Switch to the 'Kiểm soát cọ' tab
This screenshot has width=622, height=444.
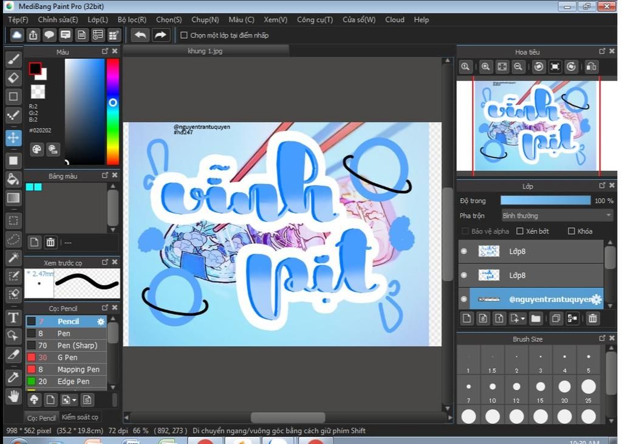pos(80,417)
